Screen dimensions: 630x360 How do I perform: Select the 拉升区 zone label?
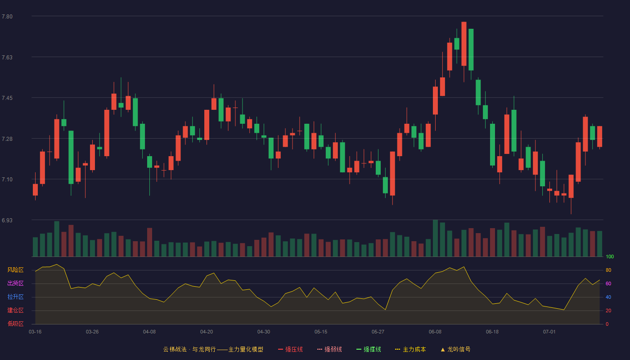tap(15, 297)
